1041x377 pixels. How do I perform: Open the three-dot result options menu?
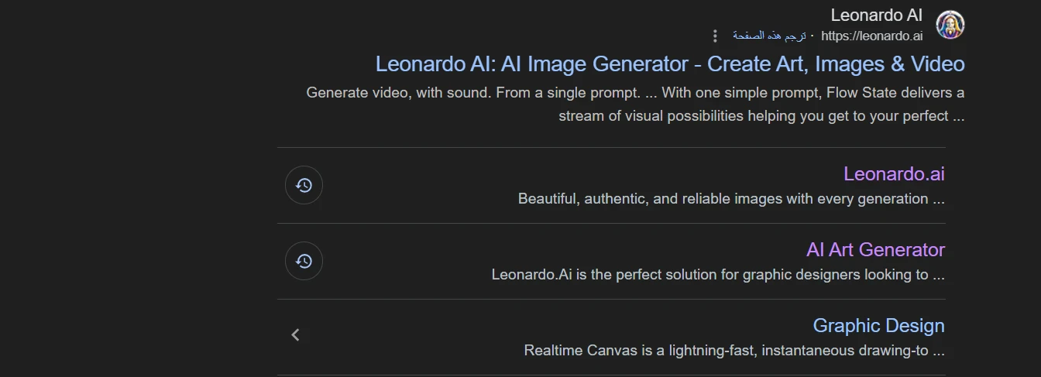tap(715, 36)
